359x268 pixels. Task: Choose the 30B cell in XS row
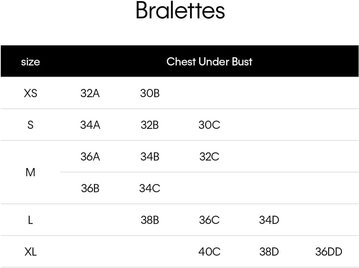click(x=150, y=93)
